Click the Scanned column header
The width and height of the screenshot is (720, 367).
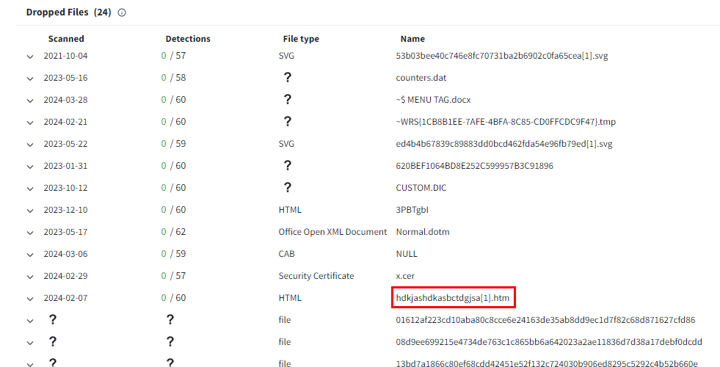(66, 39)
